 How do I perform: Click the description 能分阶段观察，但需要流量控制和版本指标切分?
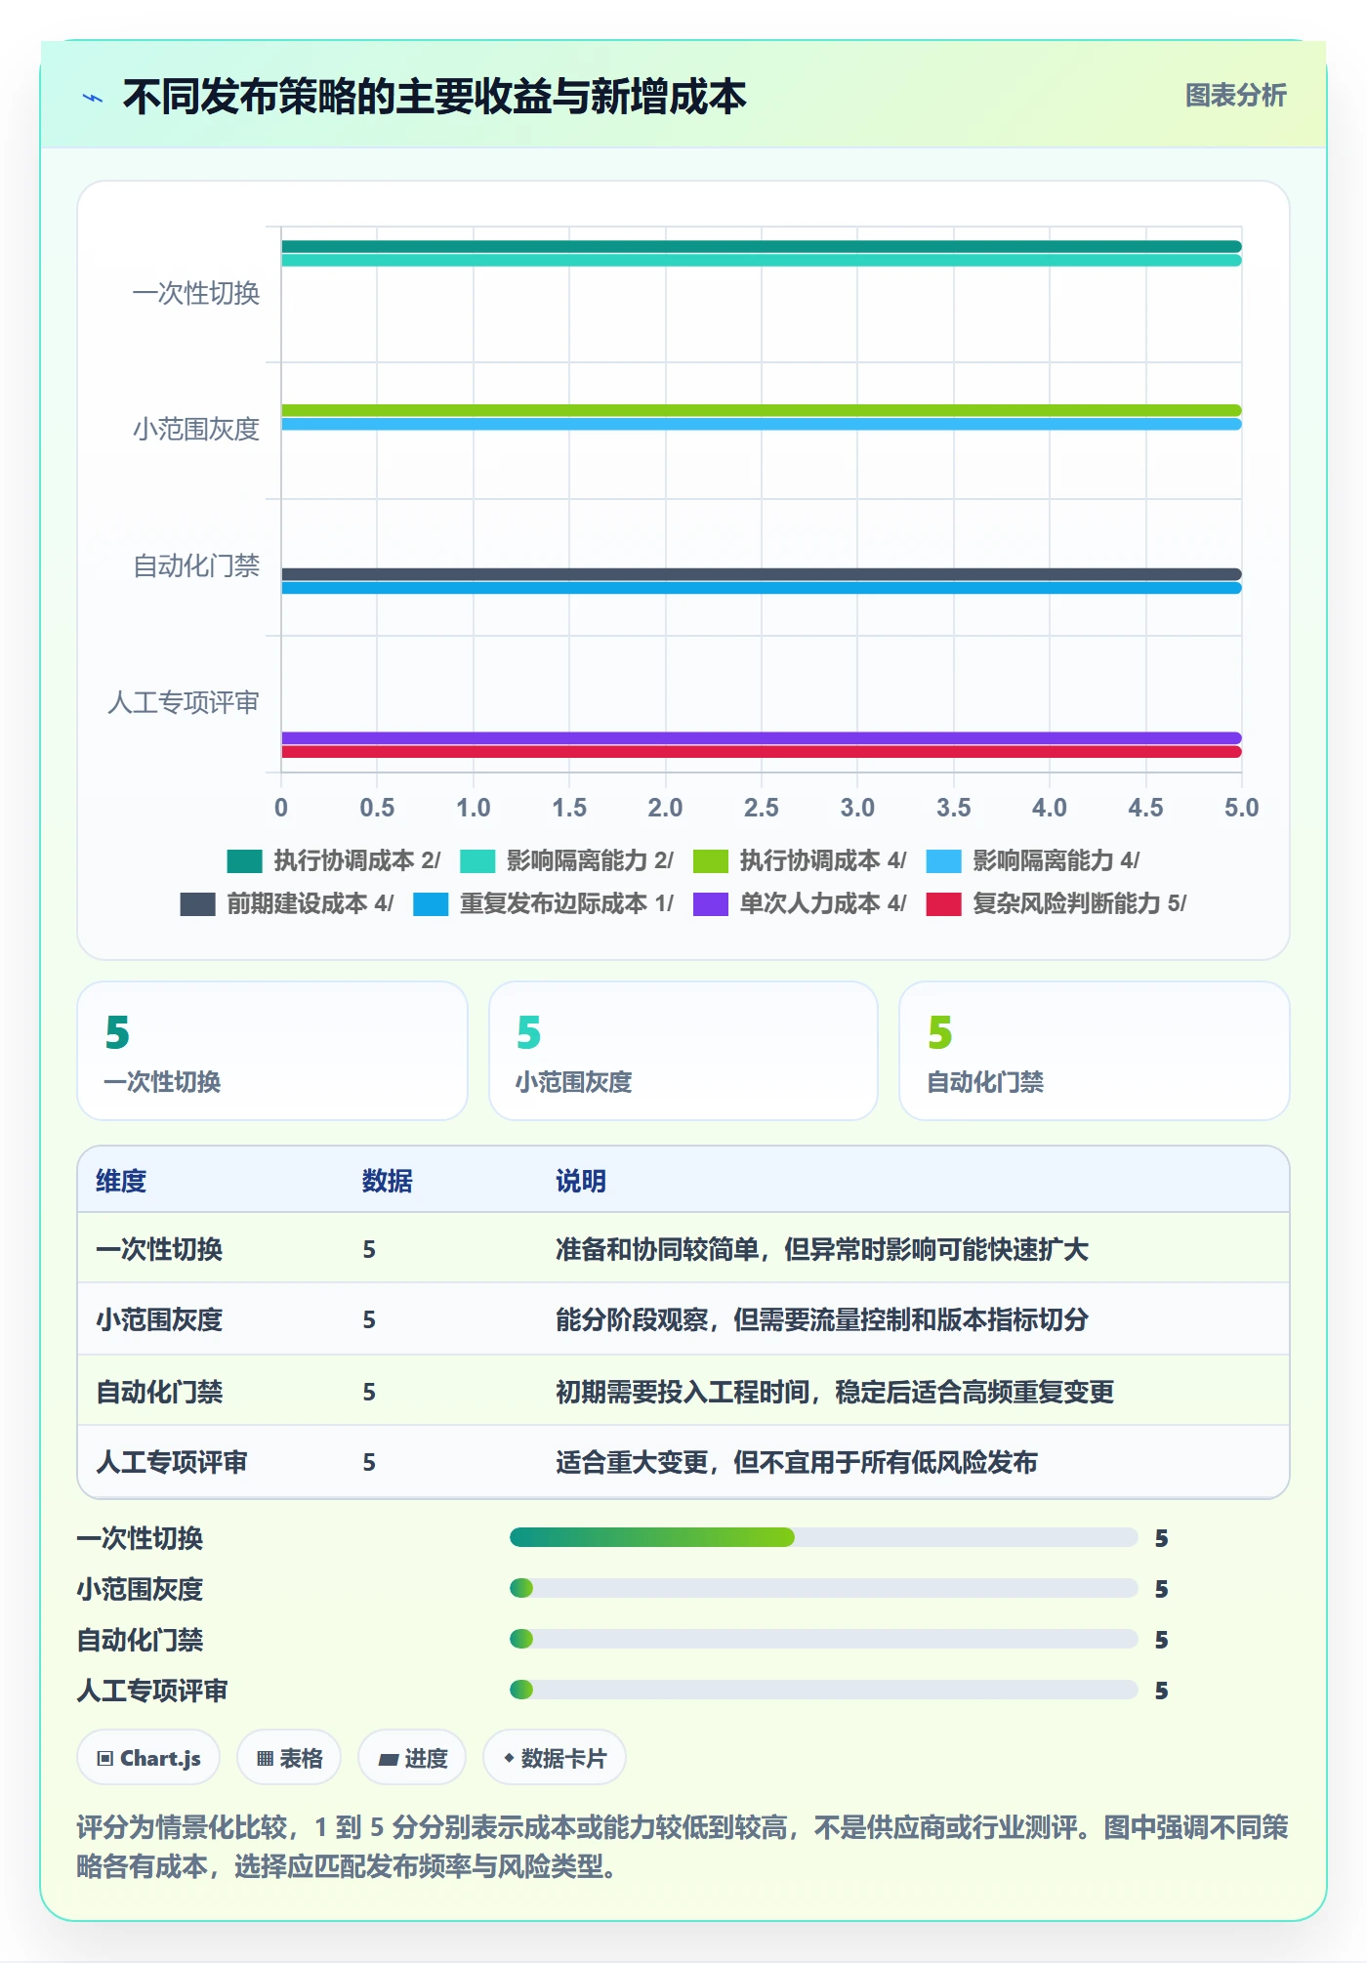[822, 1319]
